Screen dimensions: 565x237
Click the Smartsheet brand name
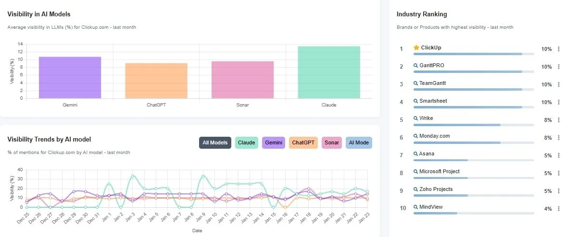pyautogui.click(x=433, y=101)
